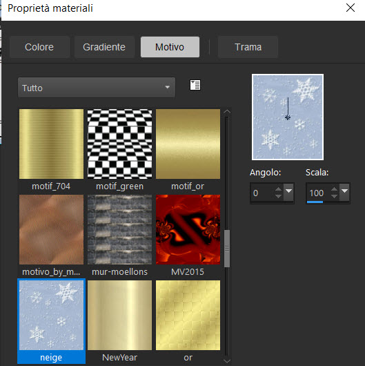Image resolution: width=365 pixels, height=366 pixels.
Task: Increase the Angolo value with up arrow
Action: (278, 189)
